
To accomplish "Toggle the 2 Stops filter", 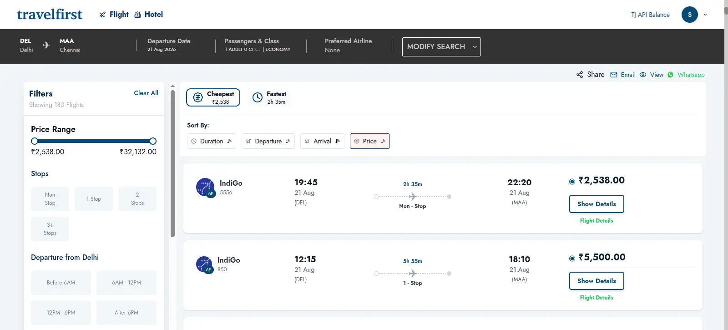I will coord(137,199).
